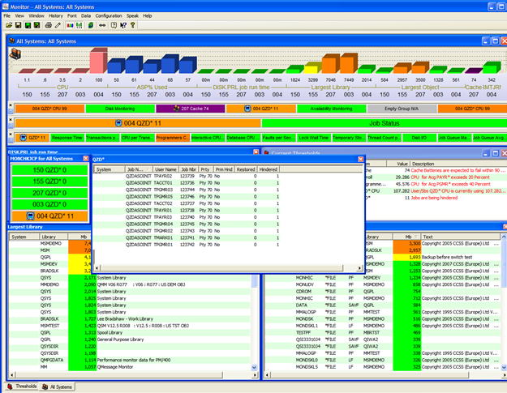Screen dimensions: 507x393
Task: Click the double-arrow link toolbar icon
Action: point(101,25)
